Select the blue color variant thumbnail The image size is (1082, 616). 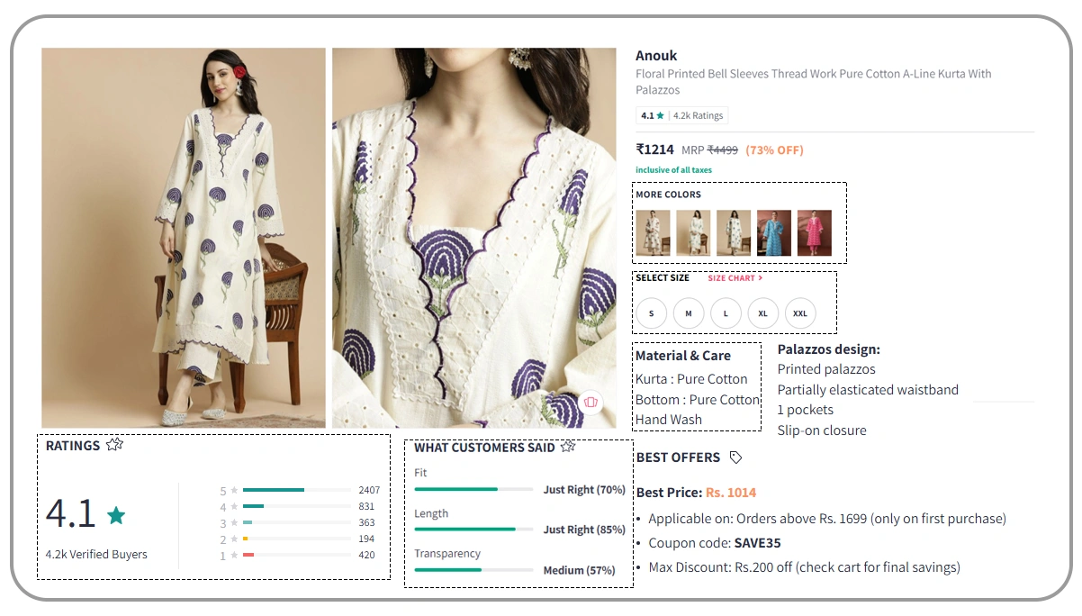click(772, 231)
